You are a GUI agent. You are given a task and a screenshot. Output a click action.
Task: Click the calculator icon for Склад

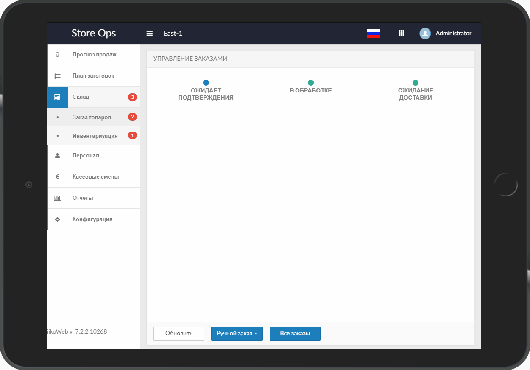[x=58, y=97]
